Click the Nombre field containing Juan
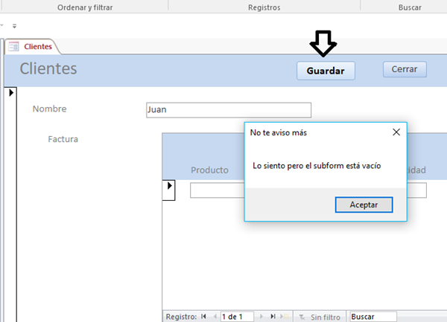447x322 pixels. tap(229, 110)
